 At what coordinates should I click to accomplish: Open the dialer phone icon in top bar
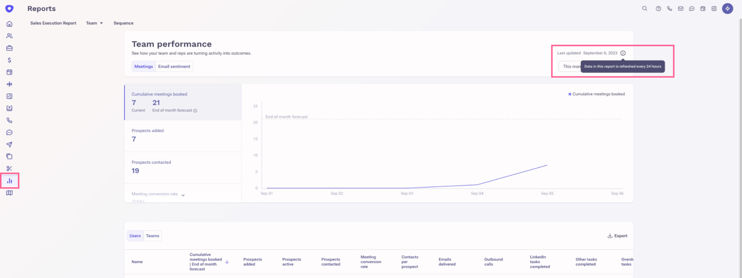click(670, 8)
